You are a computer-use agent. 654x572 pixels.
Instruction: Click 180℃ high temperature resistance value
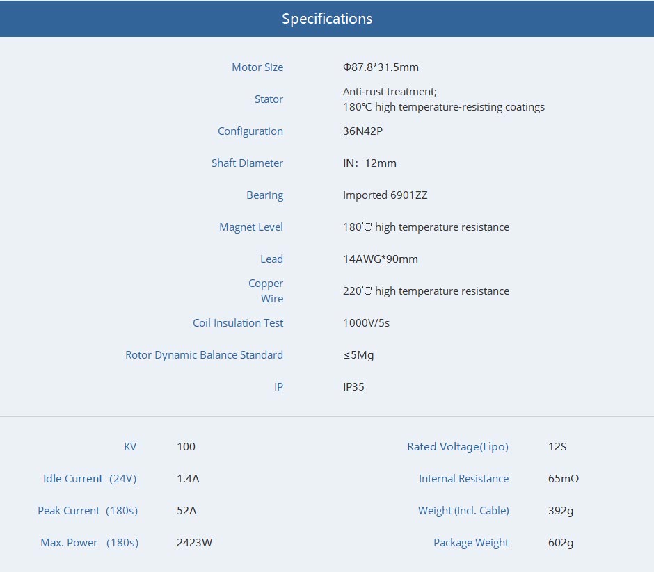[426, 227]
